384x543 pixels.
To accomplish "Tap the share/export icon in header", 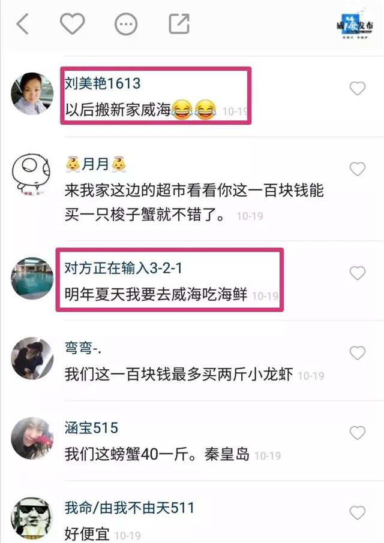I will coord(179,24).
